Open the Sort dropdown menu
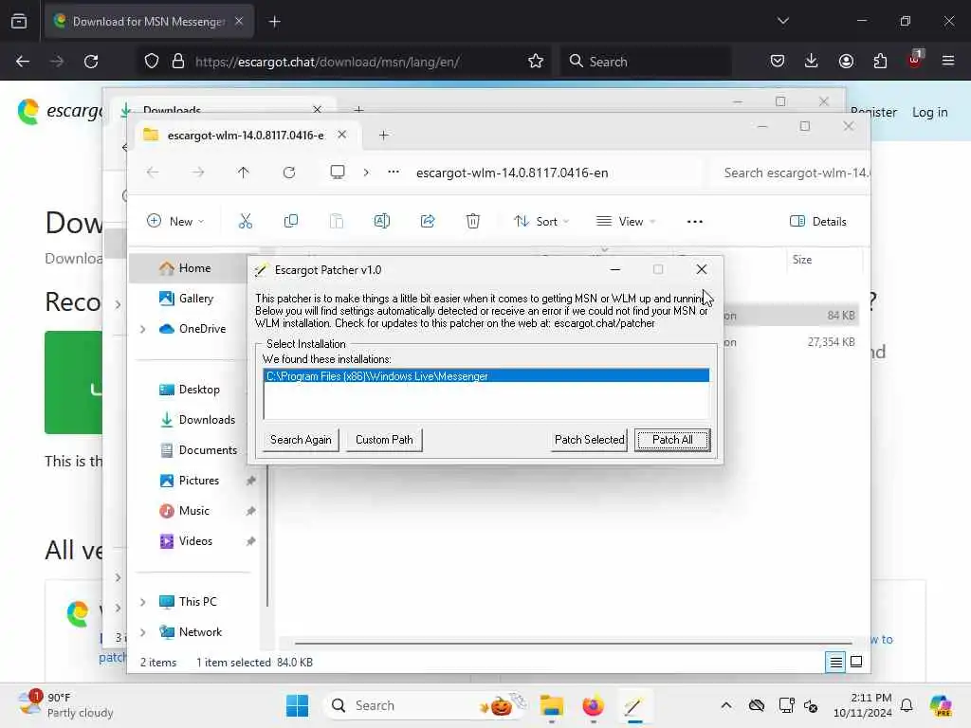Viewport: 971px width, 728px height. coord(541,221)
